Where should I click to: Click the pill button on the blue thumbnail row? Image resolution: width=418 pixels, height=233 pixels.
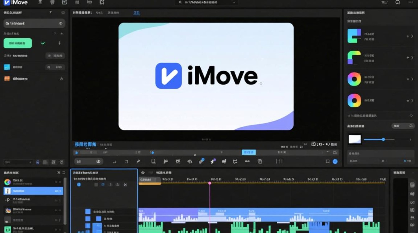coord(55,67)
